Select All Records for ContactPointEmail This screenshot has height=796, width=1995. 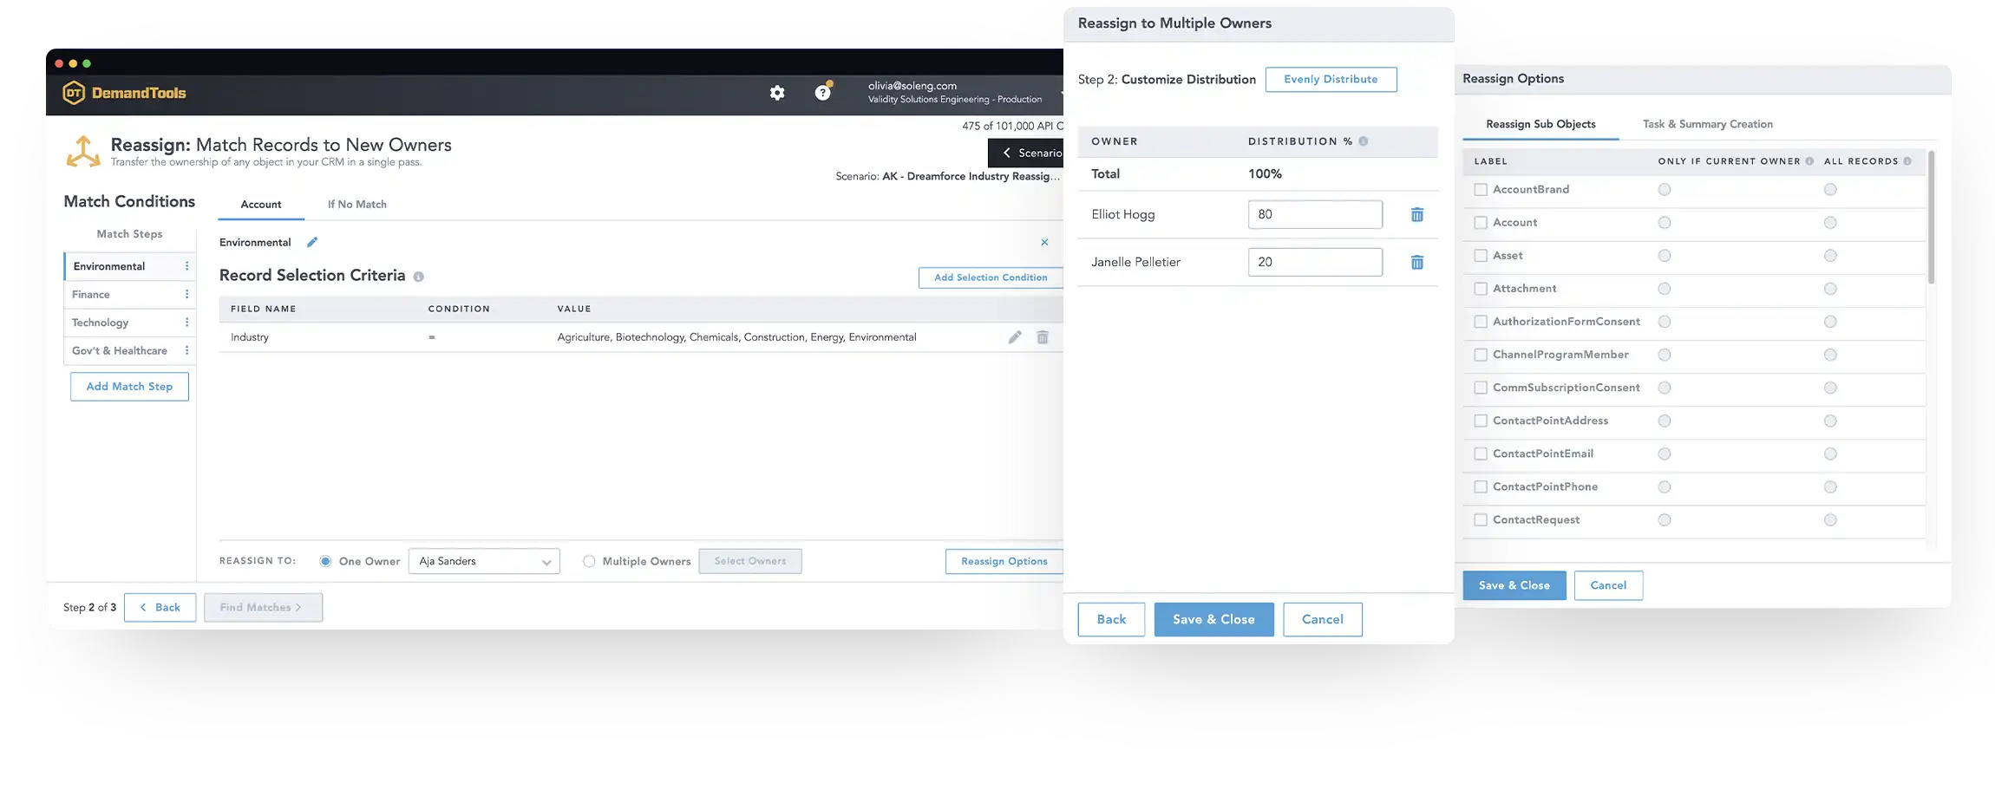click(1830, 454)
